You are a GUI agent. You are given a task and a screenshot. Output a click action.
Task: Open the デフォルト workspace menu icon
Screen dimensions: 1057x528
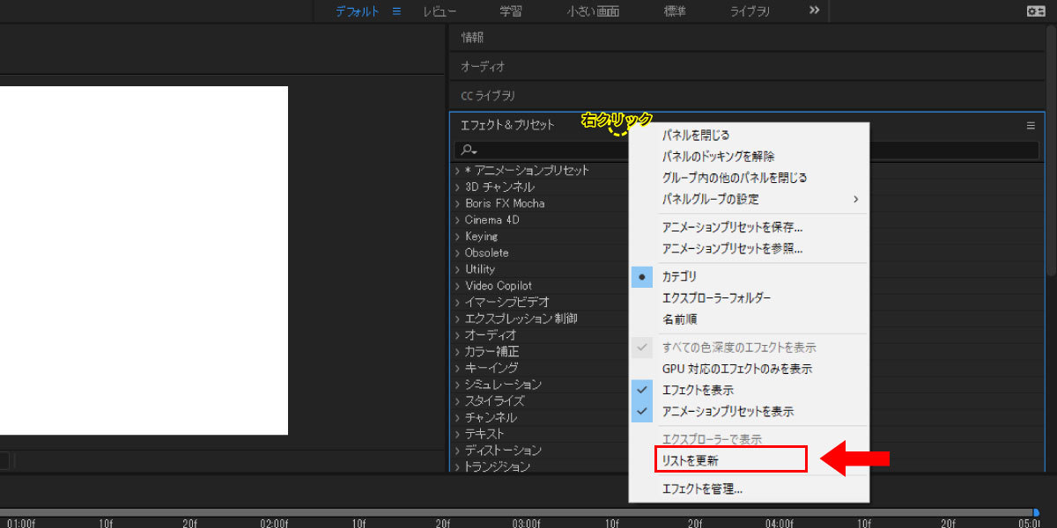click(396, 11)
